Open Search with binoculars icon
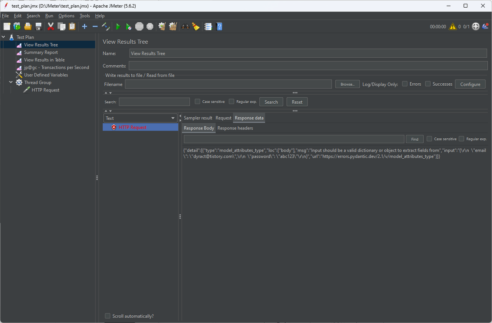The height and width of the screenshot is (323, 492). coord(185,27)
